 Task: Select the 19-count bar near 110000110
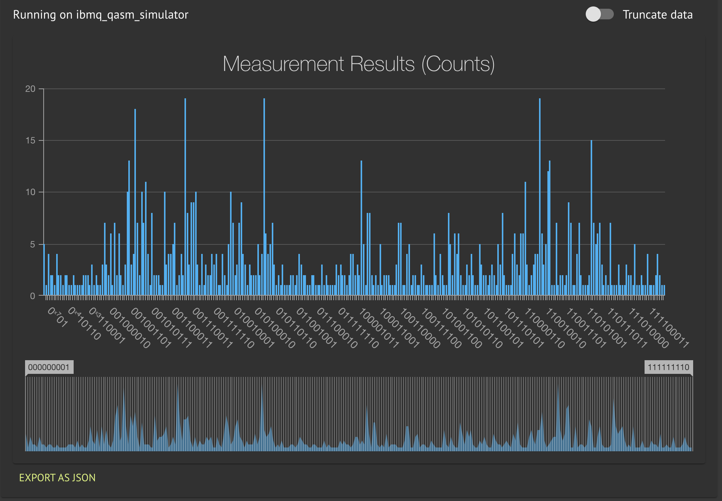[x=540, y=197]
